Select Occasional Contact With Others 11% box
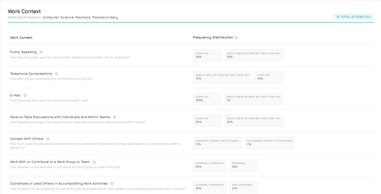The width and height of the screenshot is (381, 194). click(269, 143)
